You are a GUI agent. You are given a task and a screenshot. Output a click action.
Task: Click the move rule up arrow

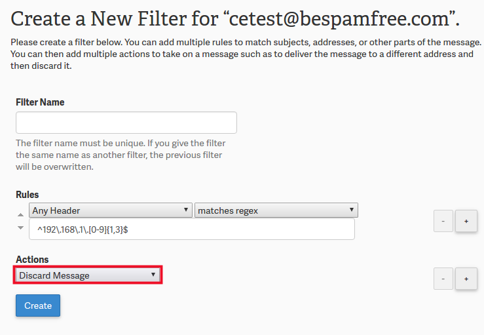pos(20,214)
